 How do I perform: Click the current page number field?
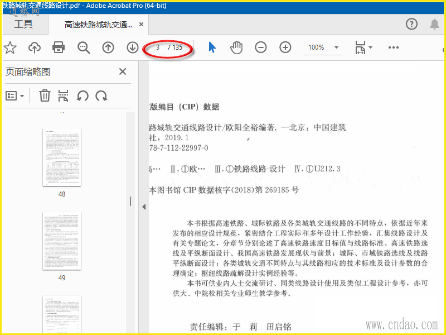(158, 47)
